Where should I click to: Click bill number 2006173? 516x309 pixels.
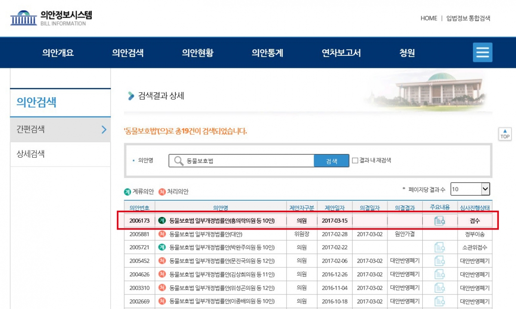(x=139, y=221)
